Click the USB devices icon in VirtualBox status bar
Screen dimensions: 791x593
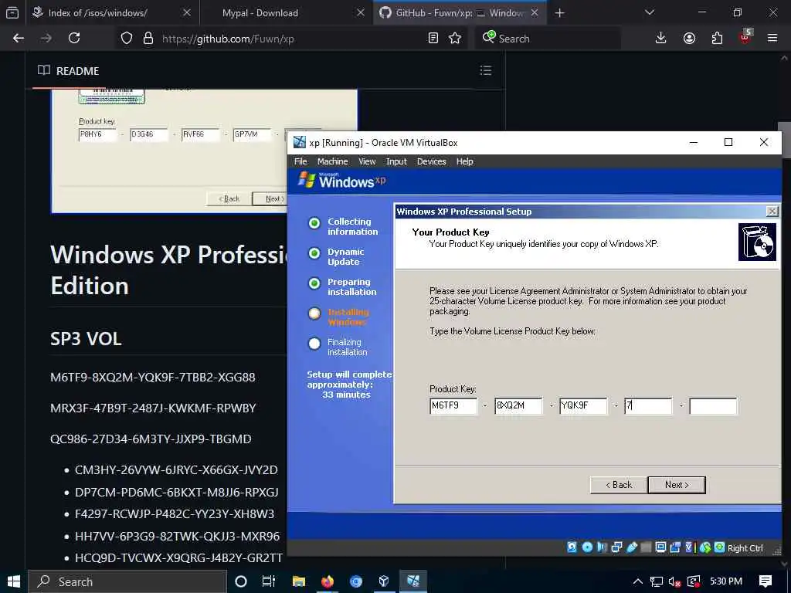click(x=632, y=547)
